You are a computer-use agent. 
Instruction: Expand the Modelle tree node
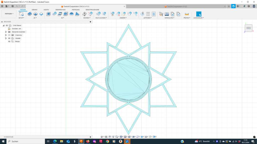[x=6, y=38]
